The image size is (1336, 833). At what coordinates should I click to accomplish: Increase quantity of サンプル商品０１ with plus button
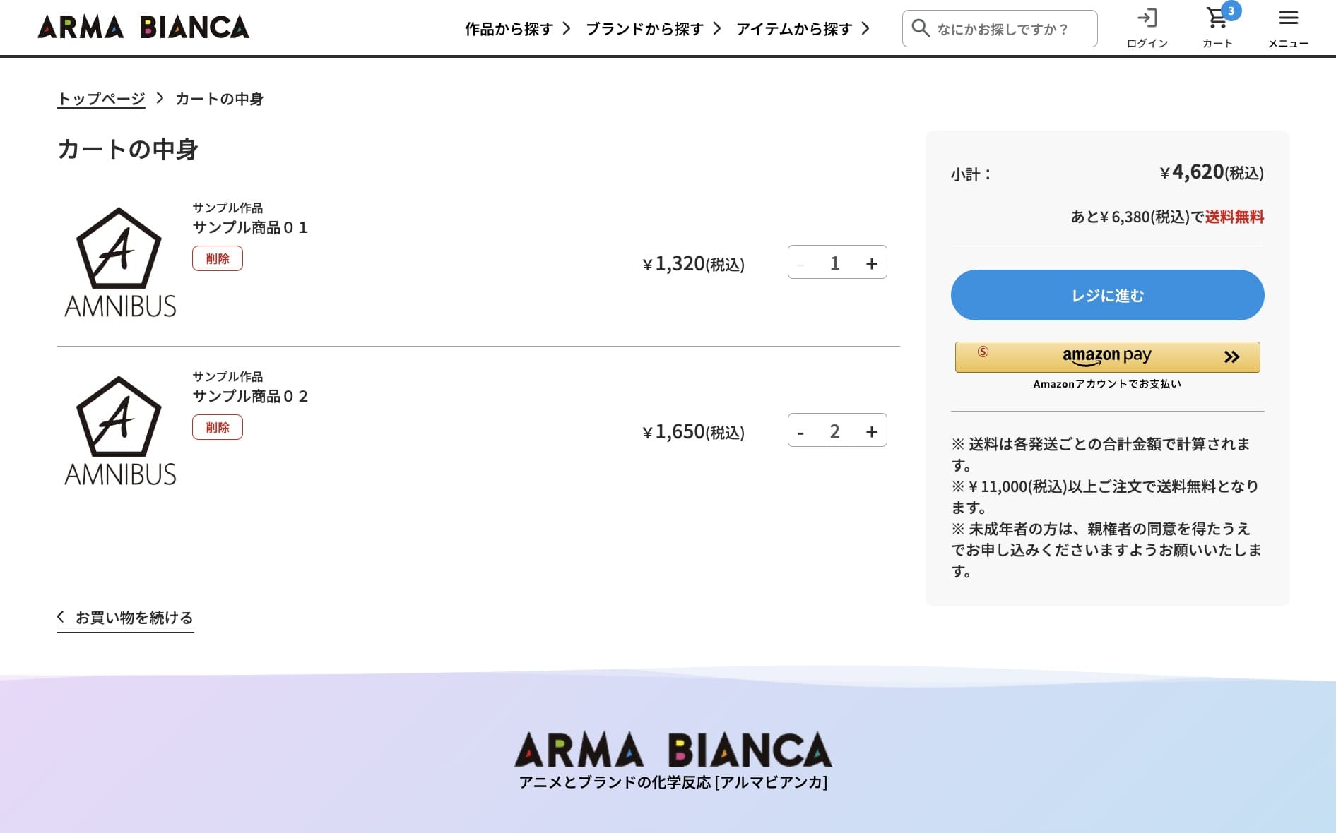pos(873,262)
